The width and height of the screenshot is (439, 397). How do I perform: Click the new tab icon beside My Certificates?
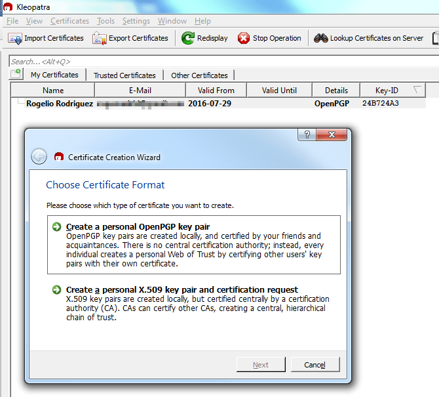16,74
